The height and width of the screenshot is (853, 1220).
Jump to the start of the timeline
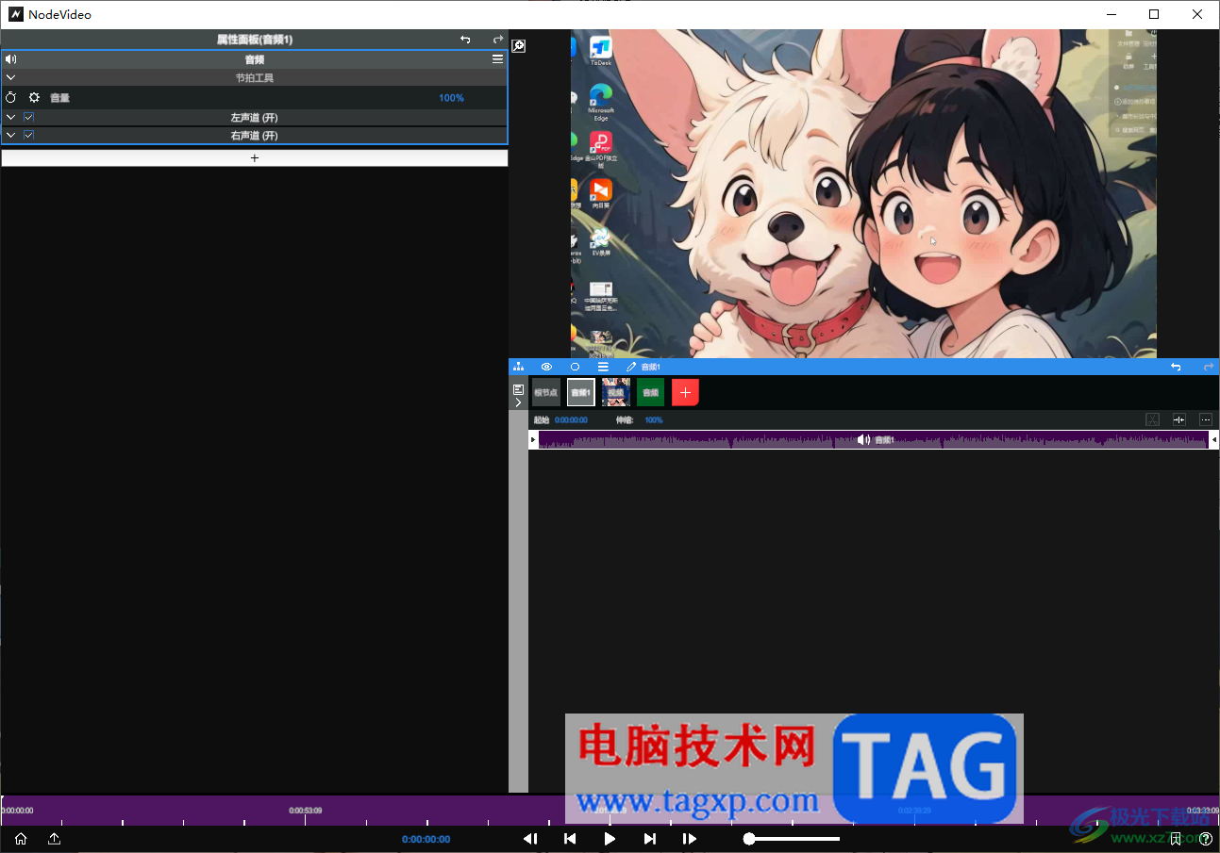coord(570,839)
